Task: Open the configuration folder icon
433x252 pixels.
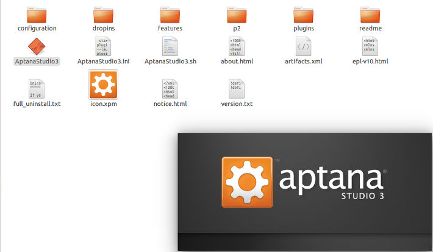Action: coord(37,15)
